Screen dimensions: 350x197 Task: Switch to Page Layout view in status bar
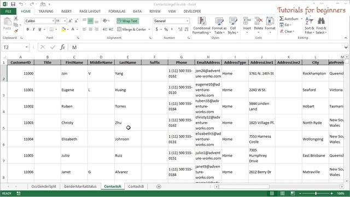click(282, 193)
